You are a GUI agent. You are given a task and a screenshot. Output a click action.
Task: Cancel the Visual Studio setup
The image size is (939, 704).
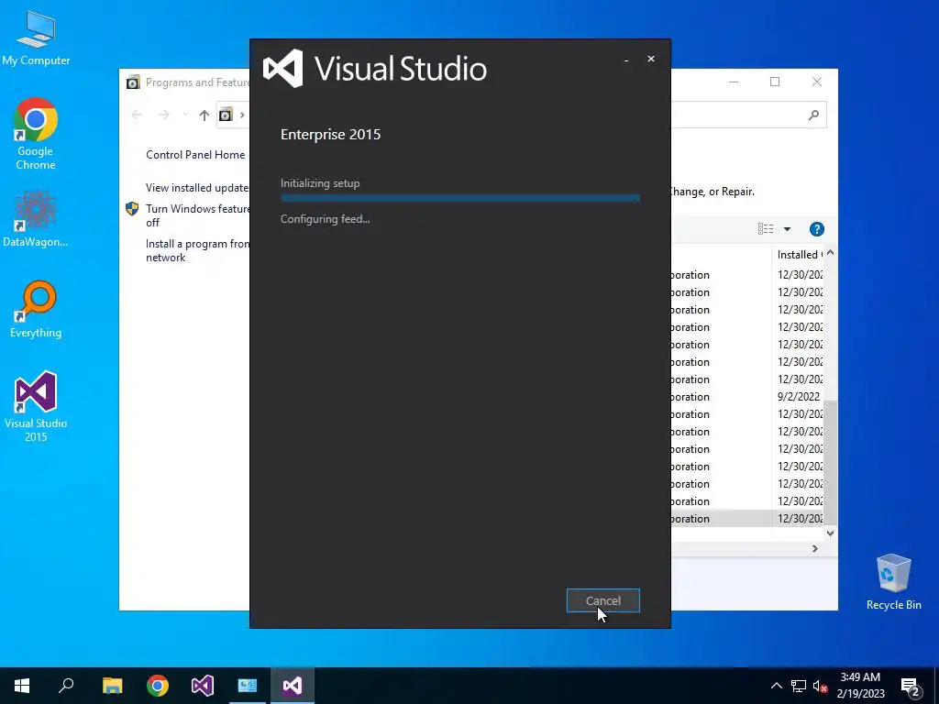pyautogui.click(x=603, y=600)
